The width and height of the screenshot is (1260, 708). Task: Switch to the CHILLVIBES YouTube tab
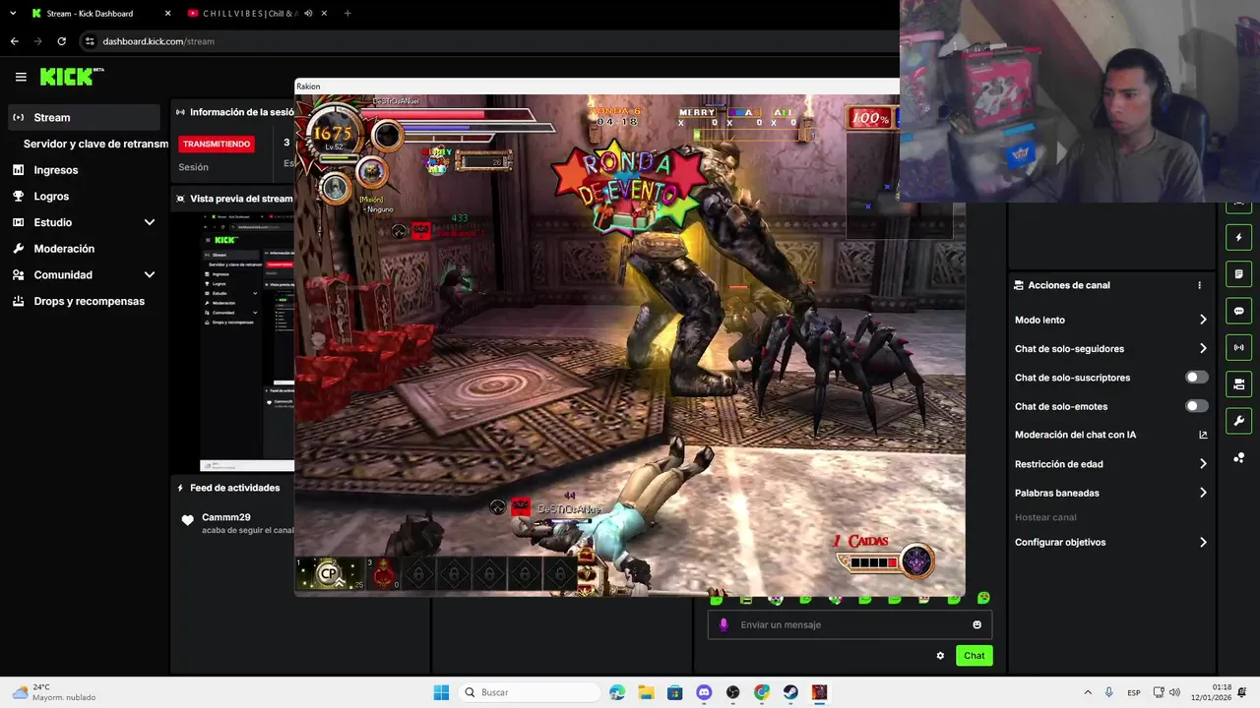click(258, 14)
